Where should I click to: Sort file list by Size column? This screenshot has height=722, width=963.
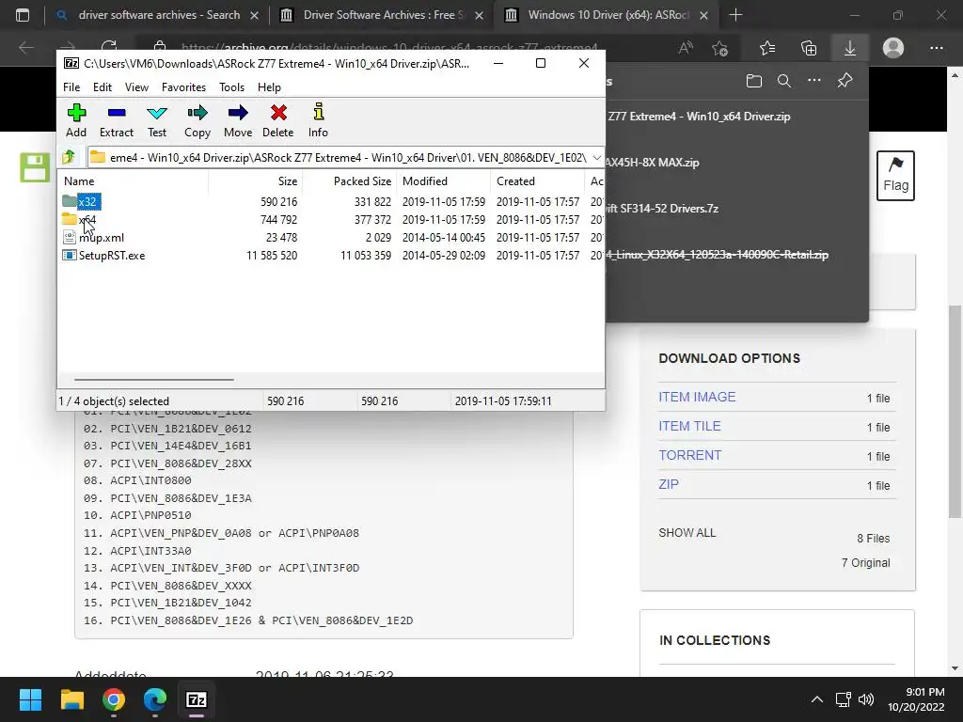[255, 181]
